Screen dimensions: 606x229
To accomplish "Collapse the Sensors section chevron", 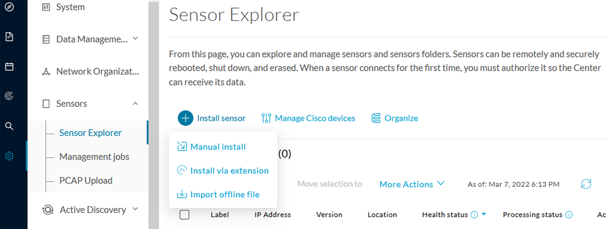I will [135, 103].
